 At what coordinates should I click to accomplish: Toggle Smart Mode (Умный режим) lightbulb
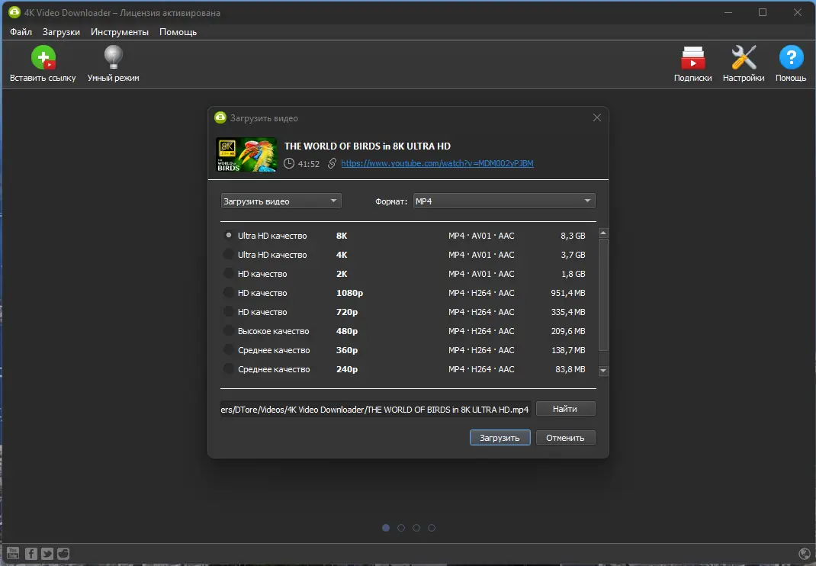[113, 57]
